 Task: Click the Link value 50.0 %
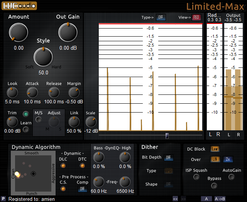(x=74, y=131)
